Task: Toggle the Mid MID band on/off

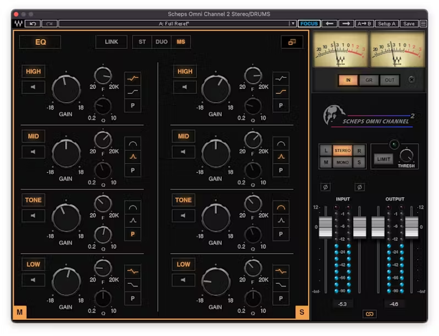Action: pos(34,136)
